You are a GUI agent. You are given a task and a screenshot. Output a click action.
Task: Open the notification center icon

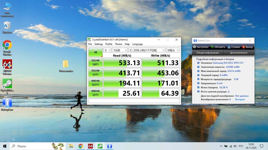(262, 146)
